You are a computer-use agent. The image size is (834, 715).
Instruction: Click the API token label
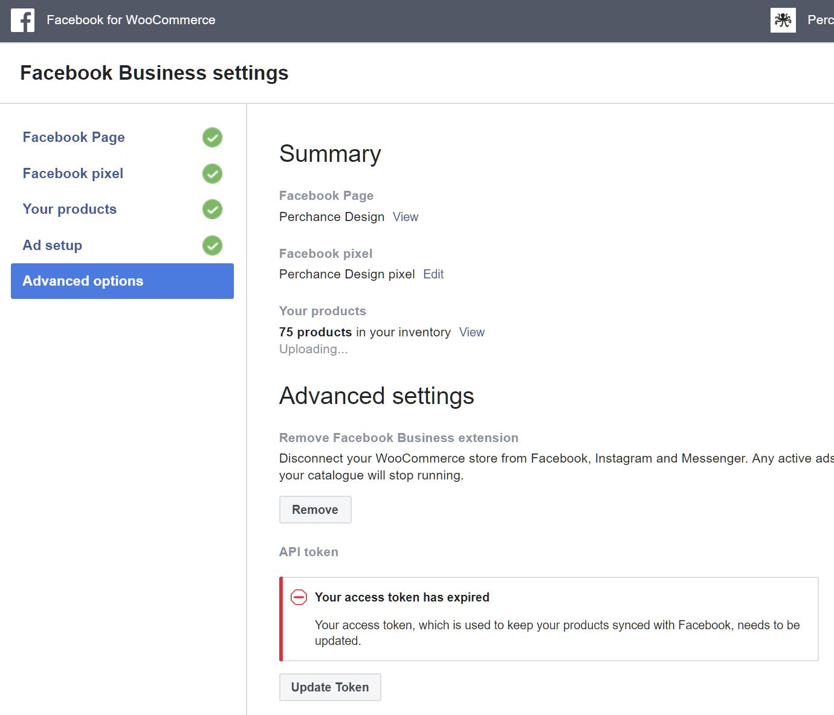[x=309, y=552]
